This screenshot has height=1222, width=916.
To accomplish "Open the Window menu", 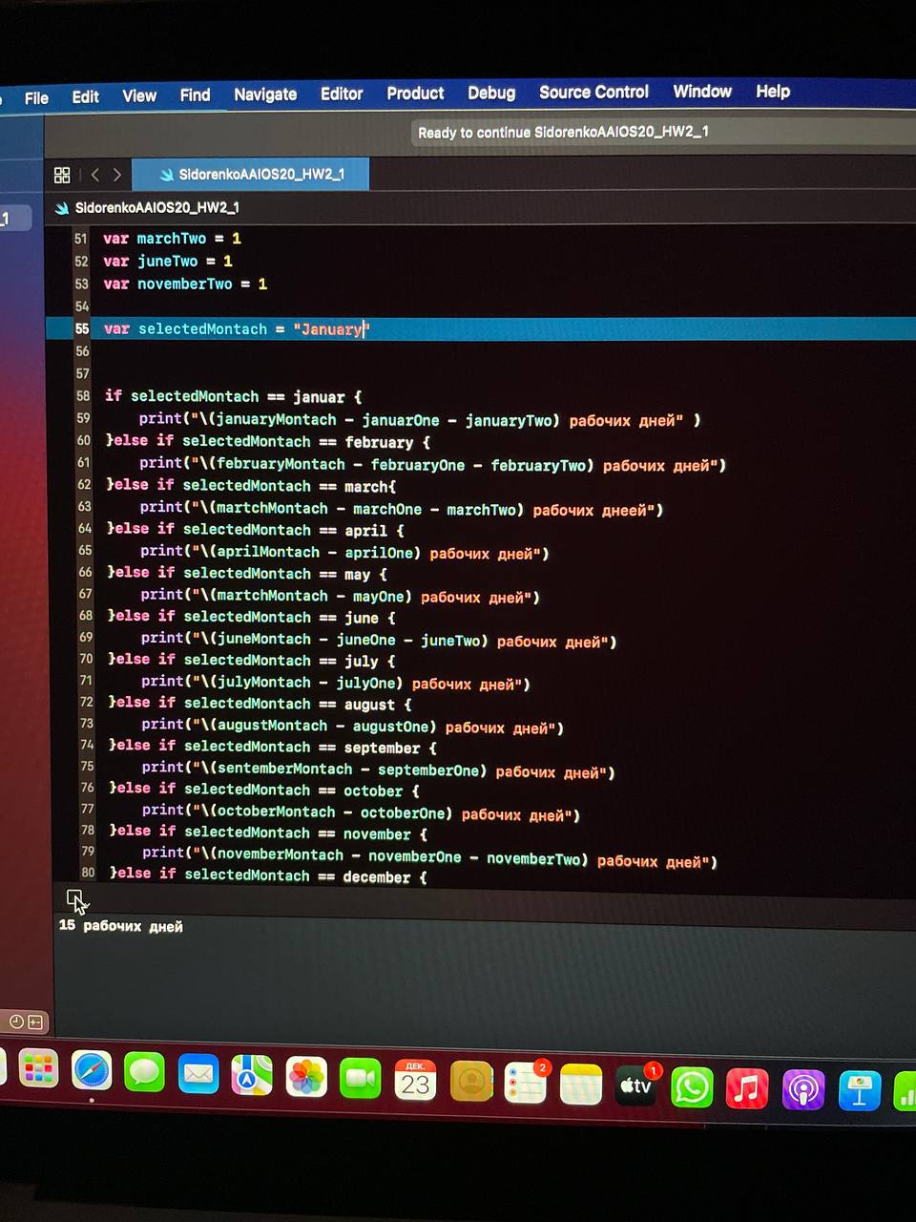I will [x=702, y=91].
